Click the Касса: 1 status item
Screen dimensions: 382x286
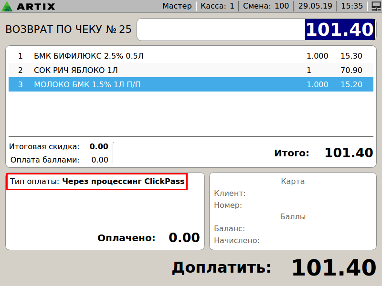(x=217, y=6)
